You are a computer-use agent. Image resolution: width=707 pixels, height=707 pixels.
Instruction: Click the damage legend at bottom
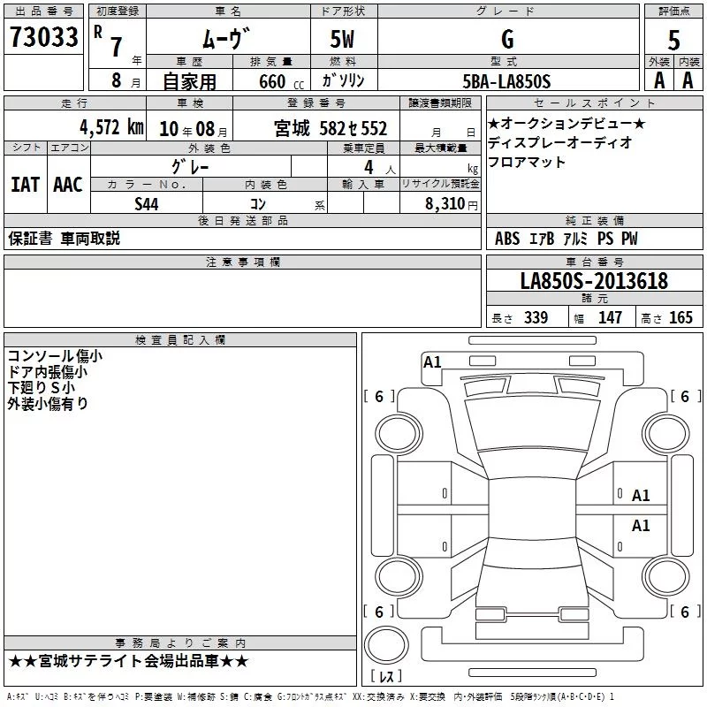click(x=310, y=697)
